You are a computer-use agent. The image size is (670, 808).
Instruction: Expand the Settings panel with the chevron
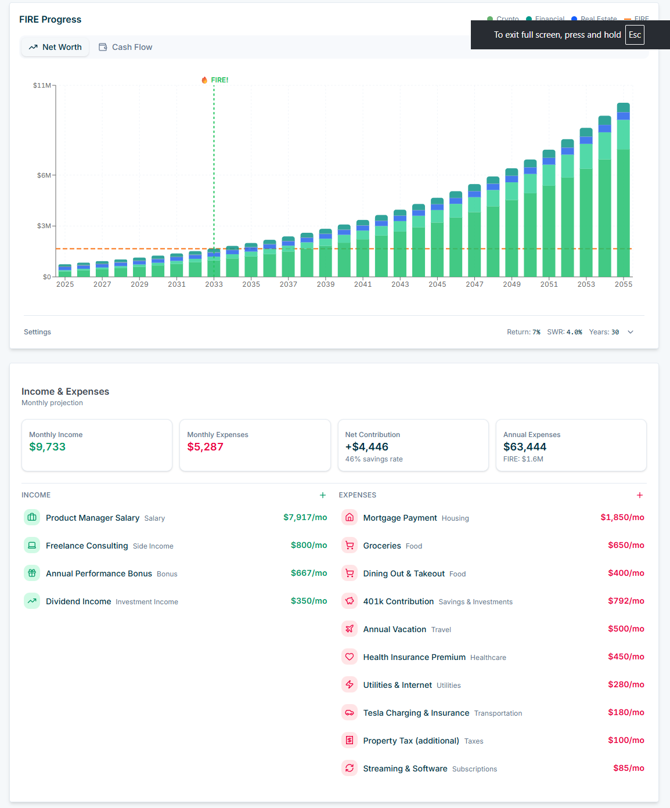631,331
